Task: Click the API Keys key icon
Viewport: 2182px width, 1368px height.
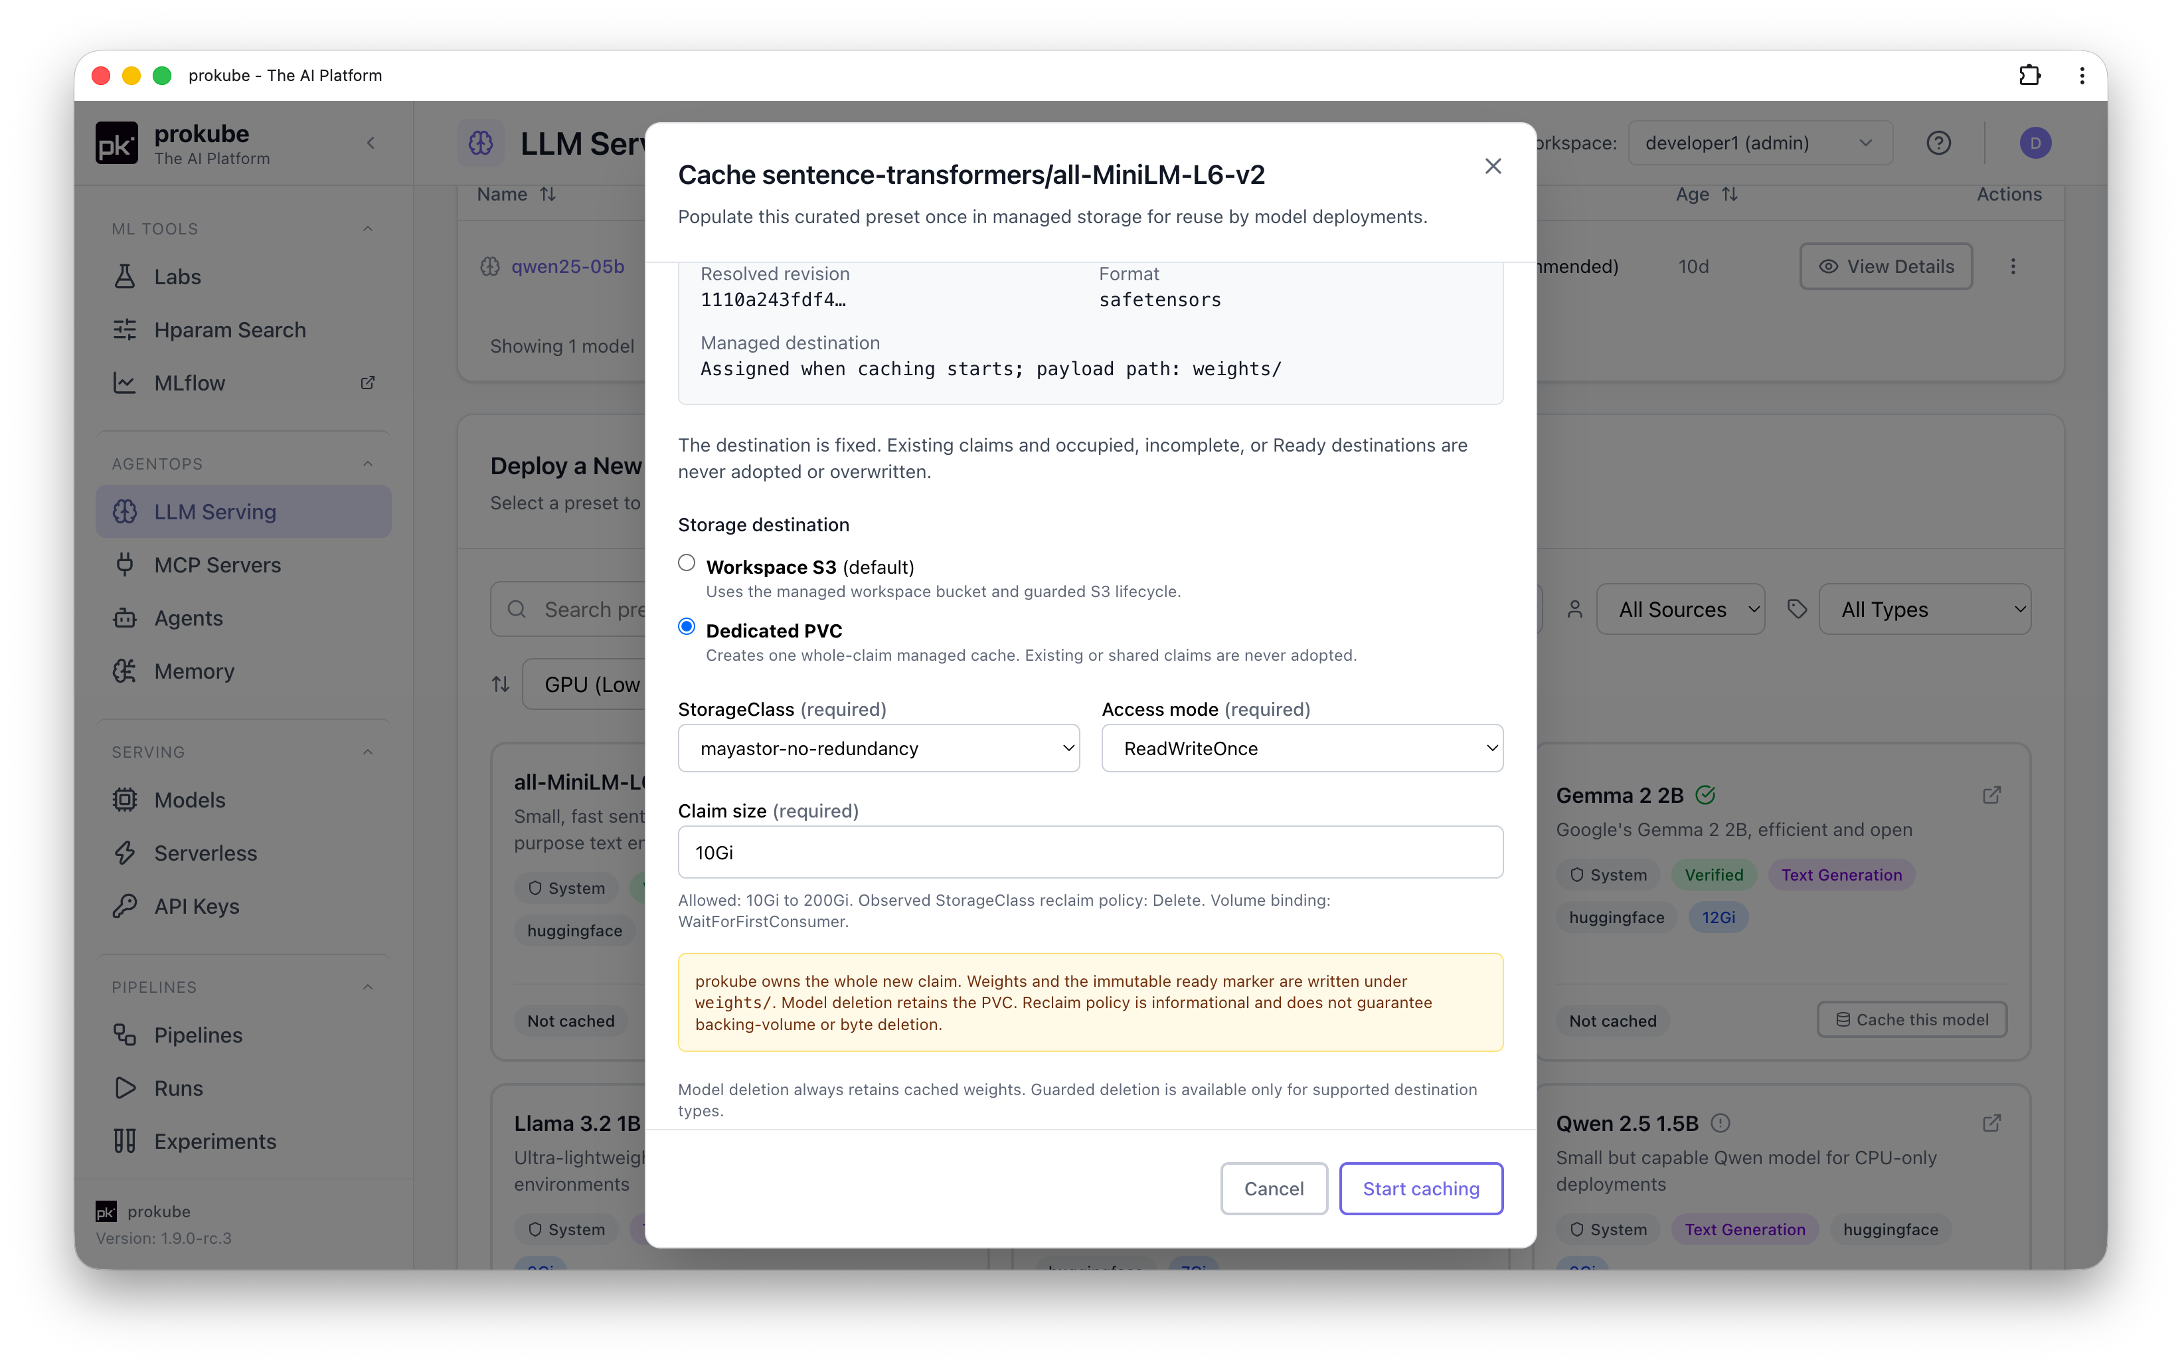Action: pyautogui.click(x=125, y=906)
